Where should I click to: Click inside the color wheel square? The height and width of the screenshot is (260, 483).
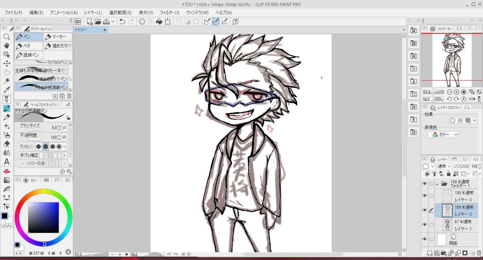point(43,217)
